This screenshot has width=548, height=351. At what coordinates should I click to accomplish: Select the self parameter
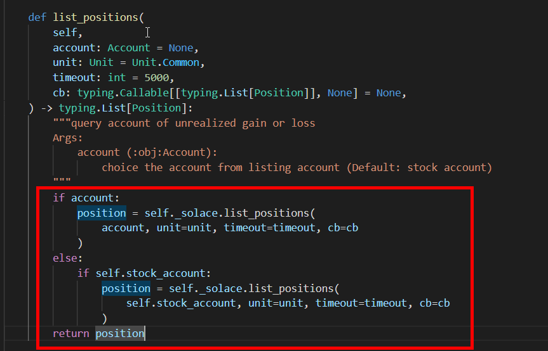(65, 32)
